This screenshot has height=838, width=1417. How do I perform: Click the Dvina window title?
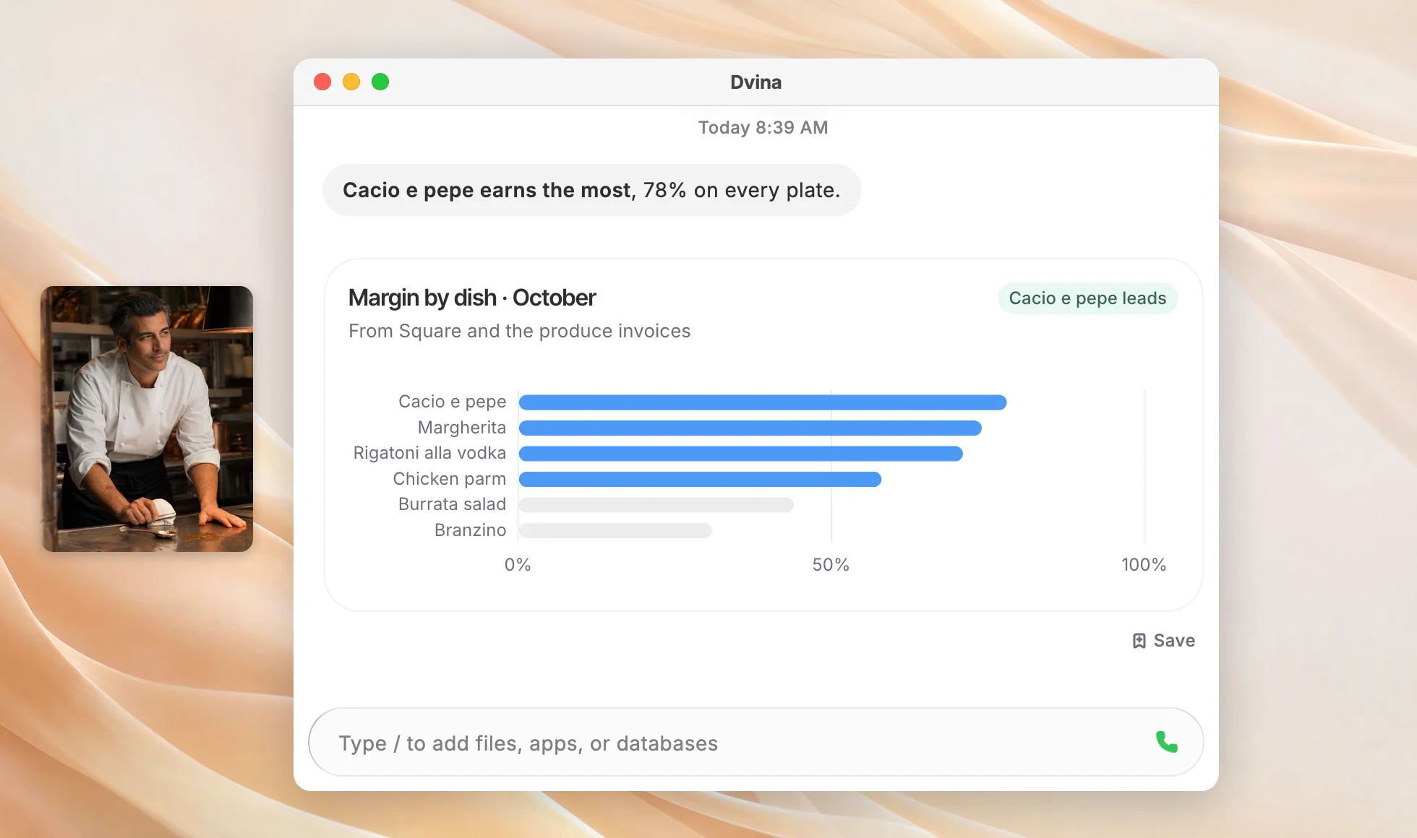755,82
